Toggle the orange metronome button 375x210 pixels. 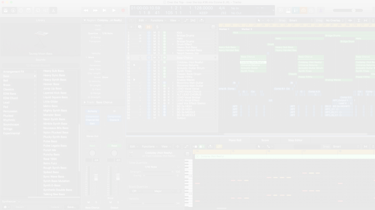(304, 10)
